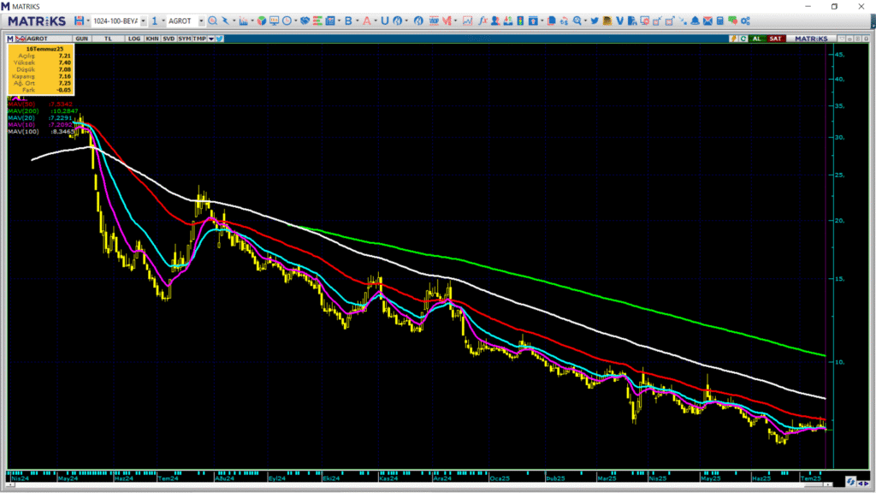Screen dimensions: 876x493
Task: Expand arrow next to bar chart icon
Action: [252, 21]
